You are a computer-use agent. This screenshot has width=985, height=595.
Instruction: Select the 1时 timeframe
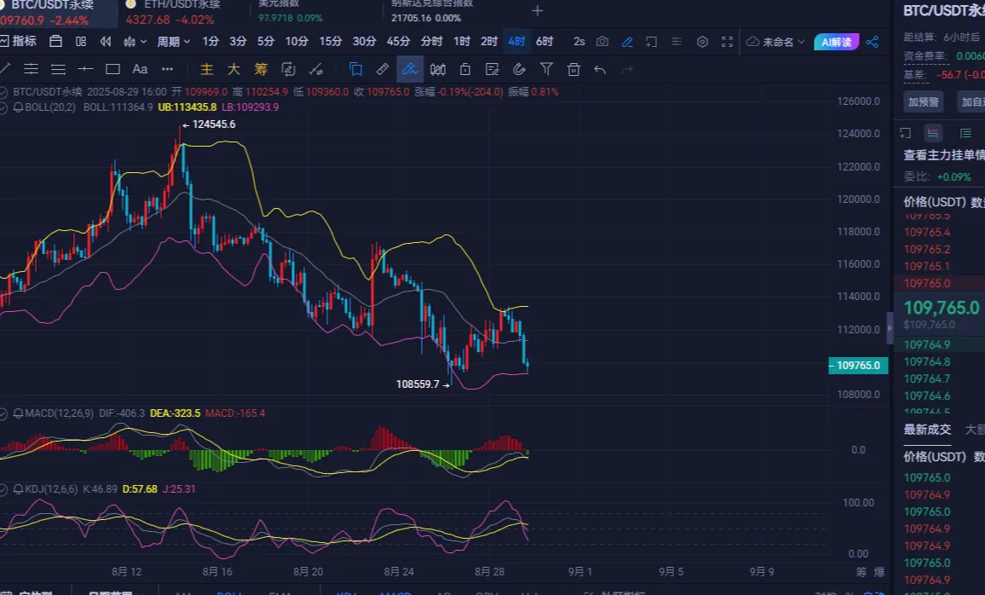[462, 42]
